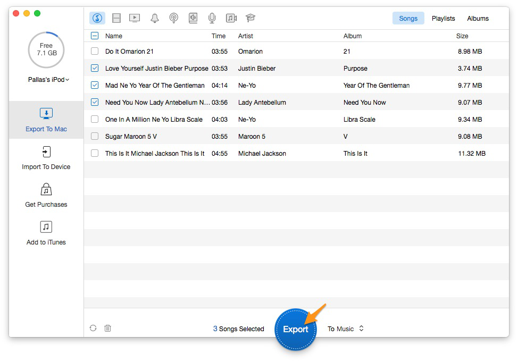Uncheck the Need You Now checkbox
Viewport: 518px width, 362px height.
[95, 103]
